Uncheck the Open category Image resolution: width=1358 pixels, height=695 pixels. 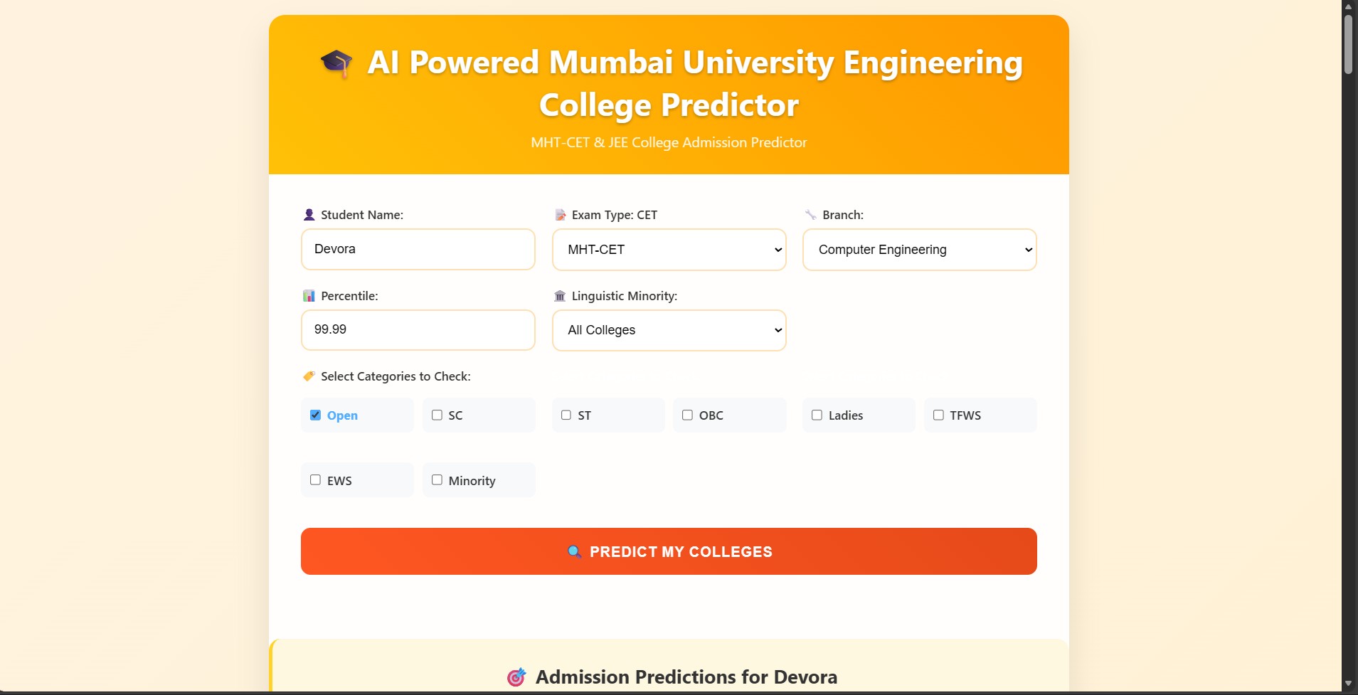coord(315,415)
